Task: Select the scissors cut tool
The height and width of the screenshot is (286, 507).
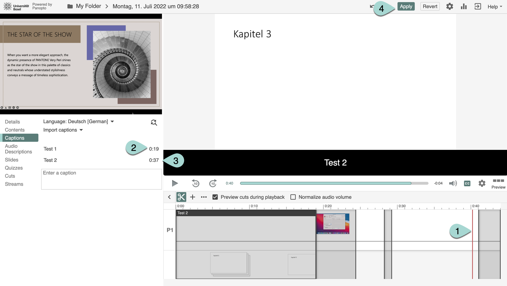Action: click(x=181, y=197)
